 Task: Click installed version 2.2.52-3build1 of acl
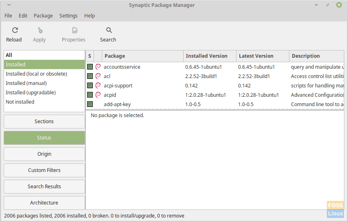(201, 76)
